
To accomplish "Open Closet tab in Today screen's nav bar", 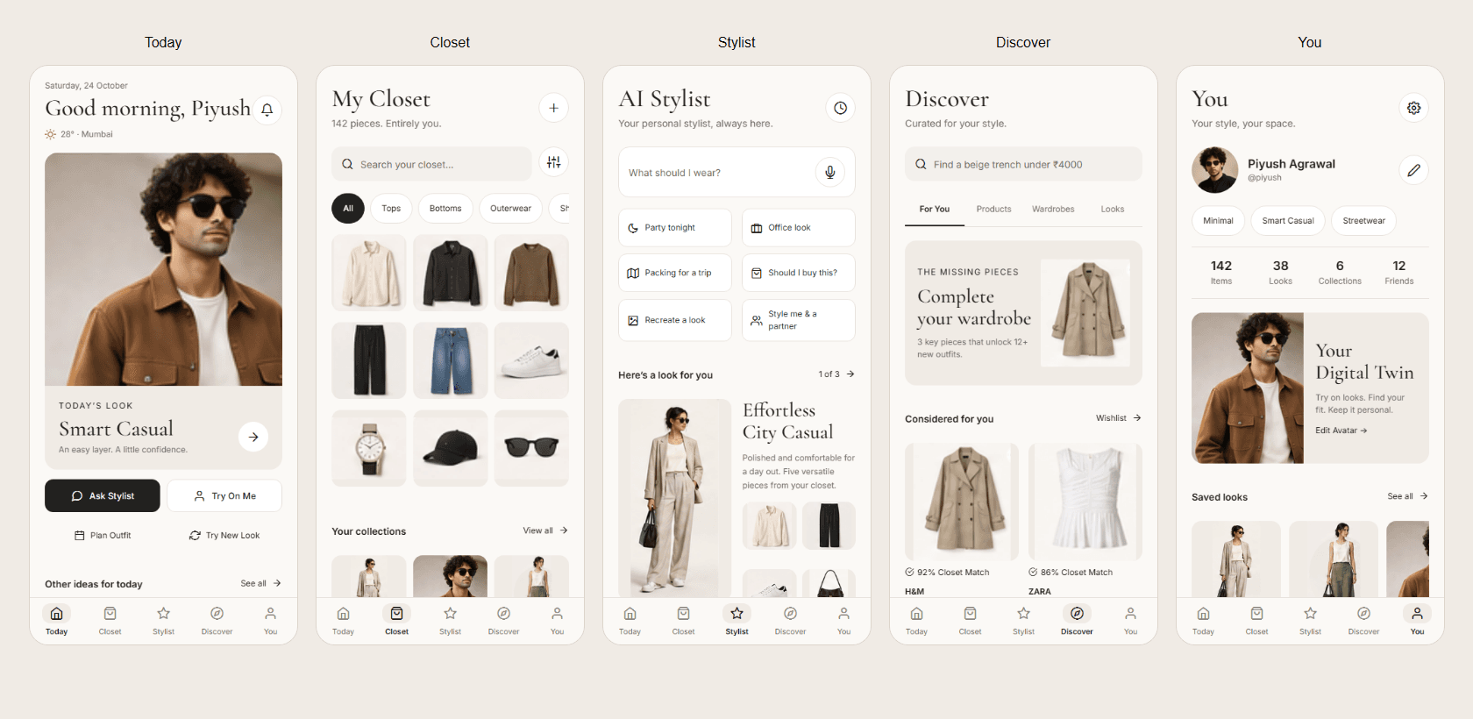I will point(110,621).
